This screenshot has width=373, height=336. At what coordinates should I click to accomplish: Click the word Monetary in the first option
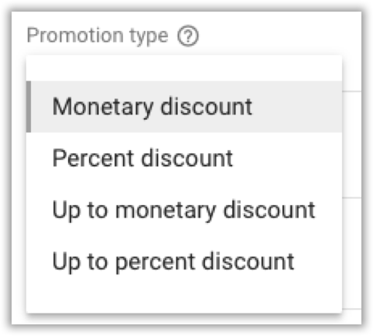103,107
